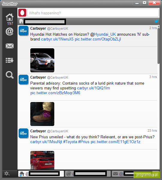Click the red egg profile avatar
Image resolution: width=162 pixels, height=180 pixels.
click(x=22, y=13)
